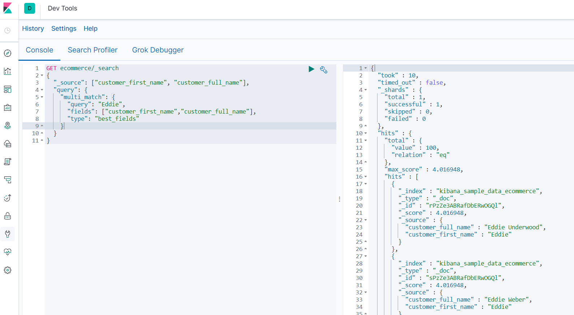Open Management gear icon
This screenshot has width=574, height=315.
(x=8, y=270)
